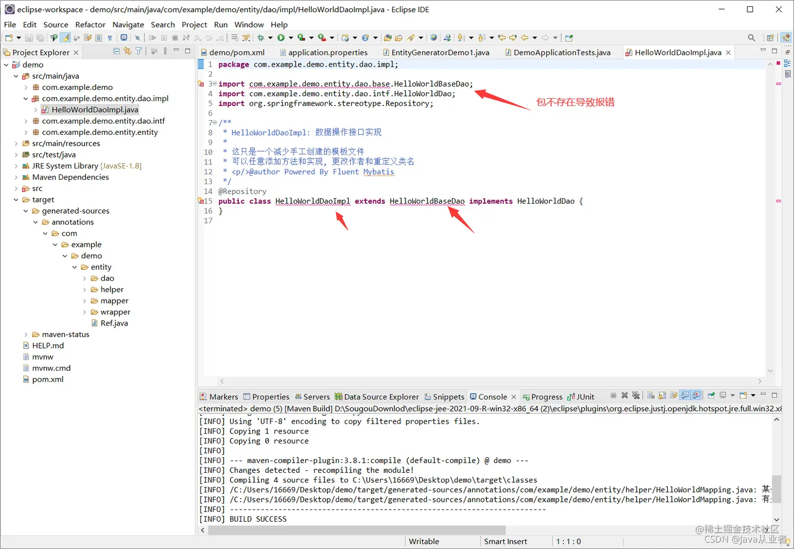Close the Project Explorer view
The height and width of the screenshot is (549, 794).
pos(76,52)
